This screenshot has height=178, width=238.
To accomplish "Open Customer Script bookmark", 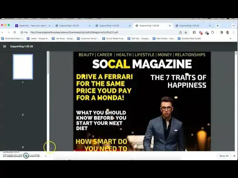I will click(88, 39).
